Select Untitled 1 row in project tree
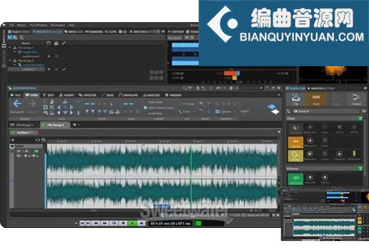 tap(26, 70)
